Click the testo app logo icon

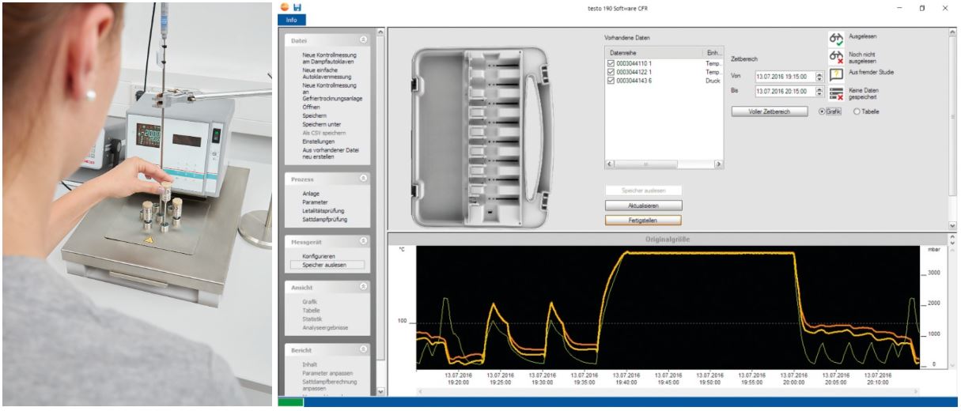[285, 7]
